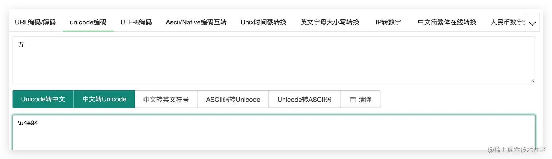Open the URL编码/解码 tab
This screenshot has width=552, height=159.
coord(35,22)
